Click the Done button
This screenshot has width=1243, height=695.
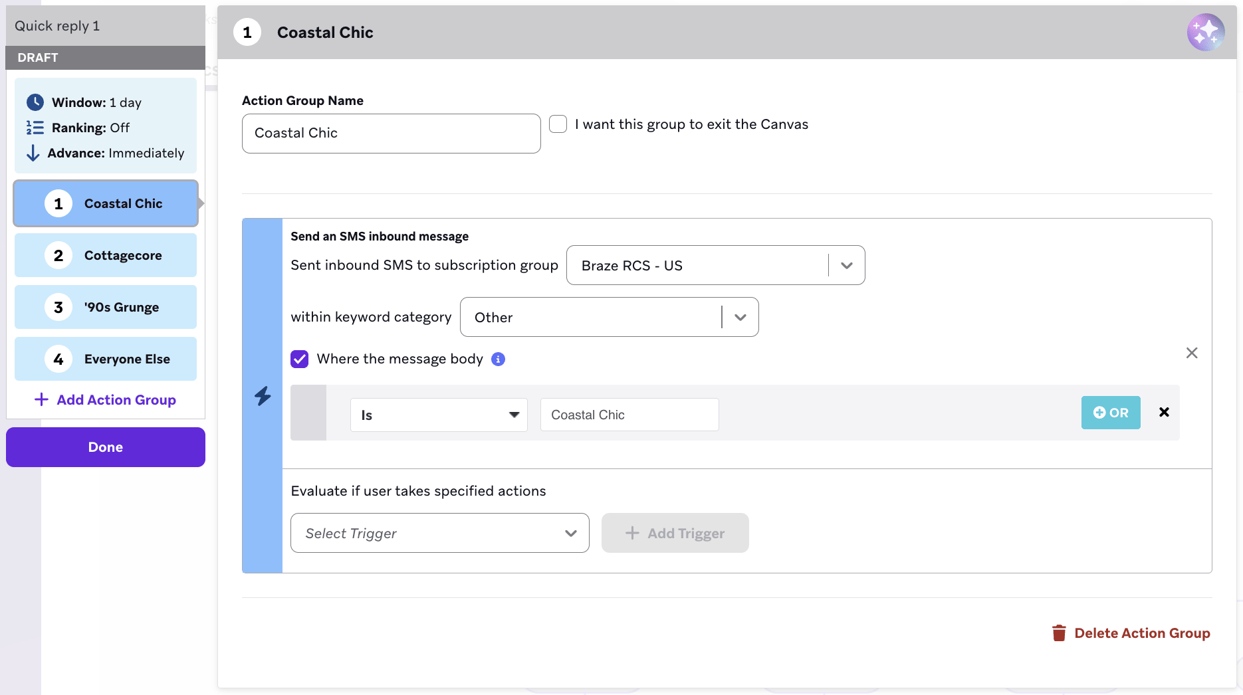(x=105, y=447)
